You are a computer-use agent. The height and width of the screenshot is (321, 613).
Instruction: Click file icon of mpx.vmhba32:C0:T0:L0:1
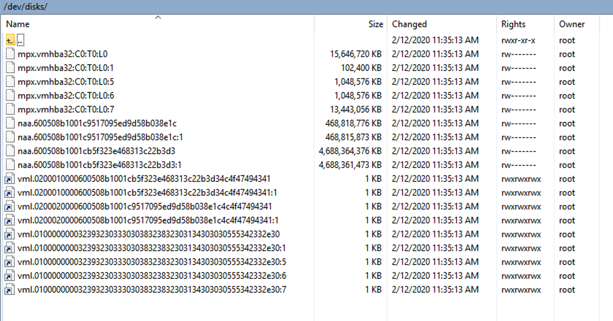coord(10,68)
